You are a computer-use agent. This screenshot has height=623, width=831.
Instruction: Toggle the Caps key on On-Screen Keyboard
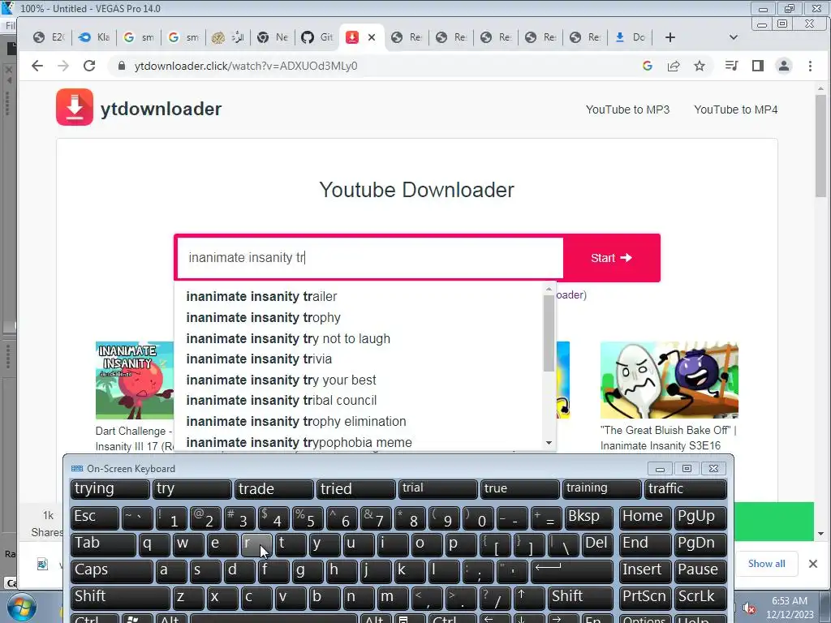pyautogui.click(x=112, y=571)
